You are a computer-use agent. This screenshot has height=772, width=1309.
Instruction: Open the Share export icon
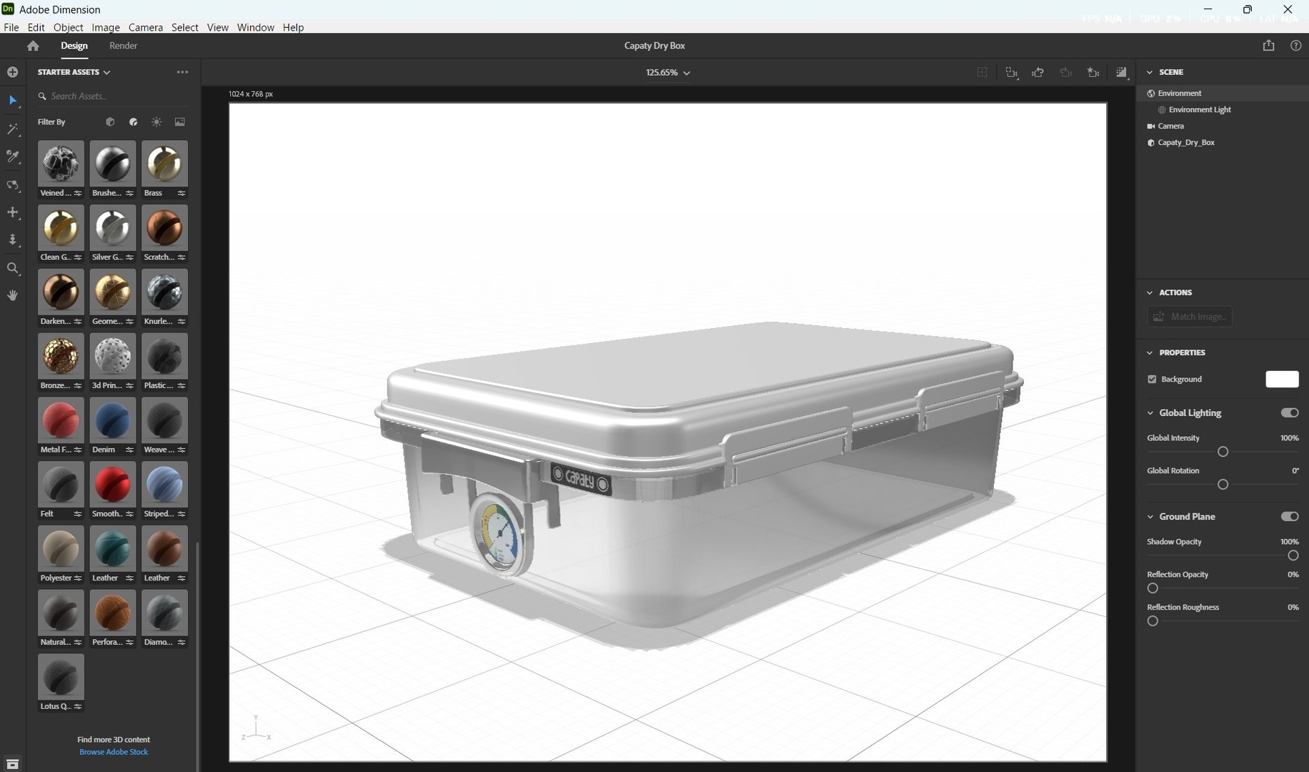1268,46
